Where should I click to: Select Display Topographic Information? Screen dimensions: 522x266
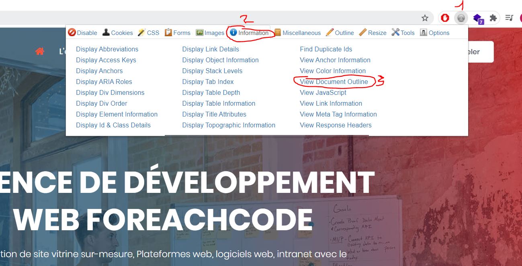tap(229, 125)
